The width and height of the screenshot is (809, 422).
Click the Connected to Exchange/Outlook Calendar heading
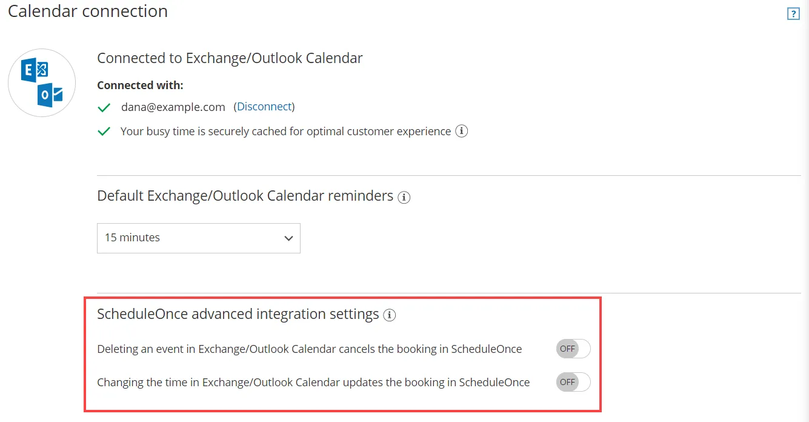[230, 58]
